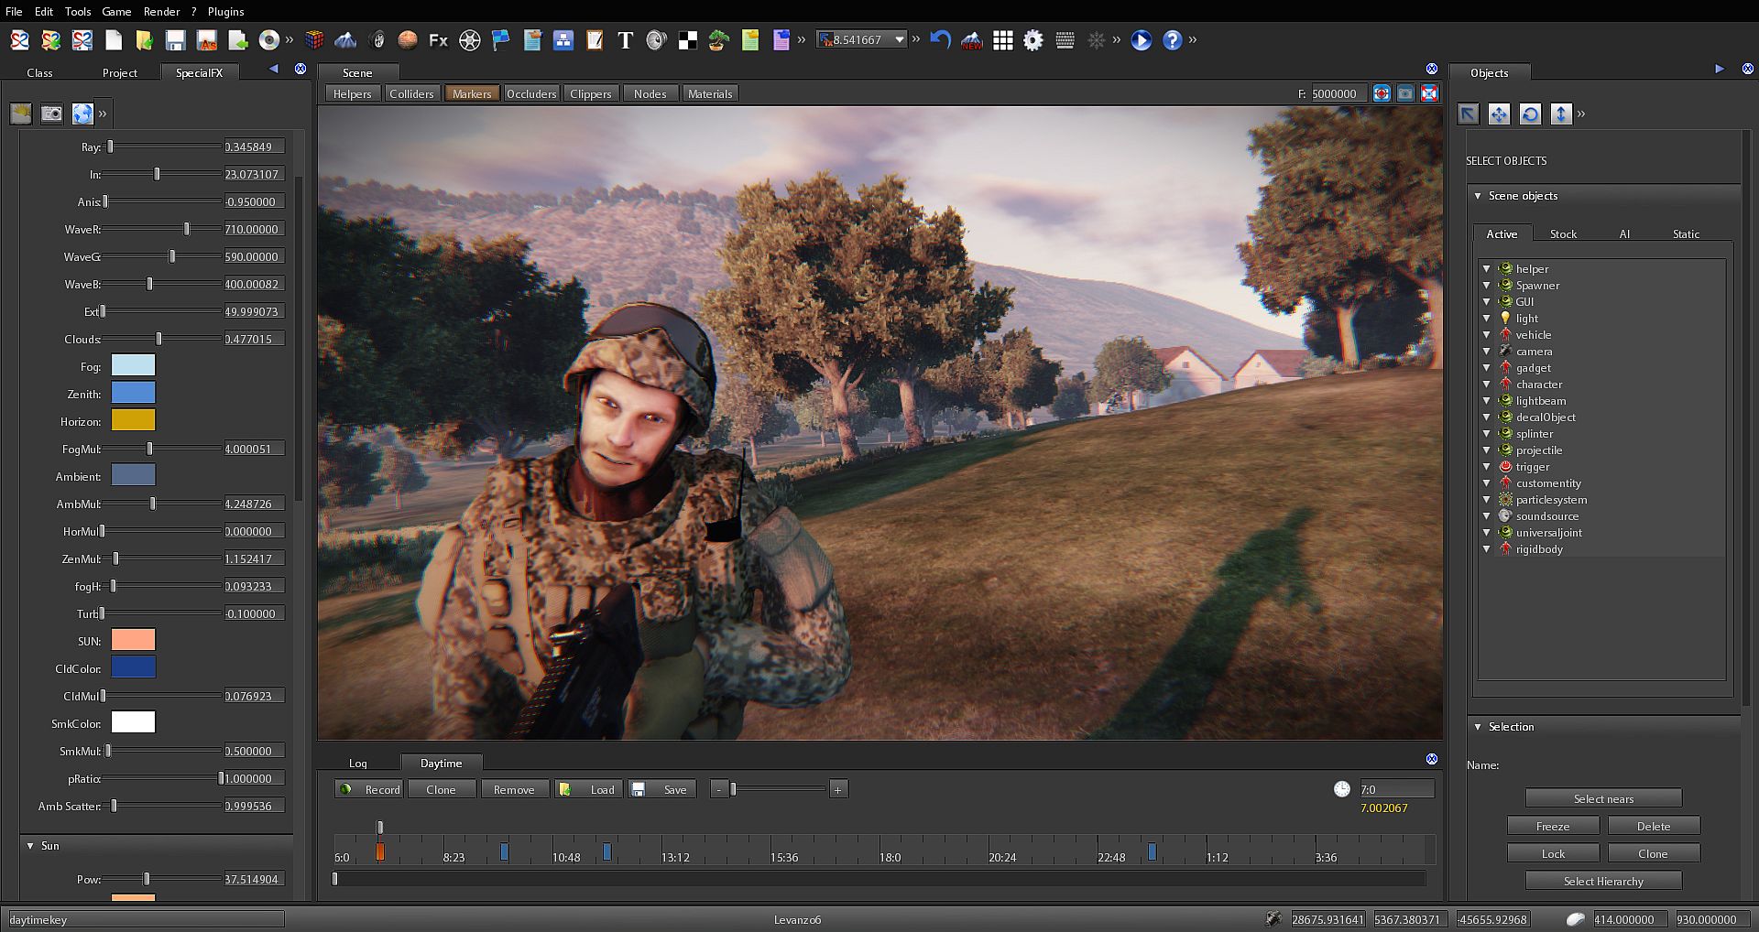Image resolution: width=1759 pixels, height=932 pixels.
Task: Open the 8.541667 speed dropdown
Action: point(899,39)
